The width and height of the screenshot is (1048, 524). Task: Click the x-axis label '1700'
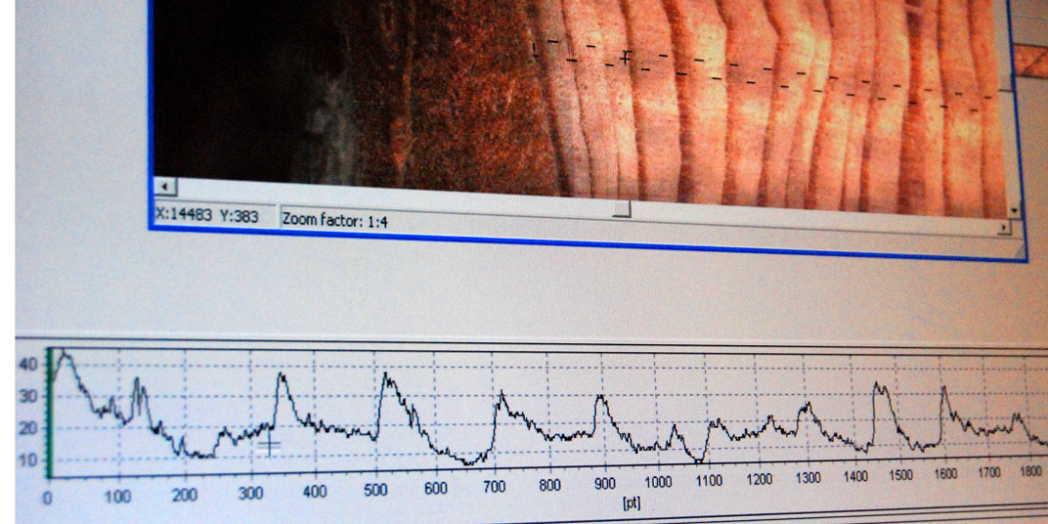988,472
